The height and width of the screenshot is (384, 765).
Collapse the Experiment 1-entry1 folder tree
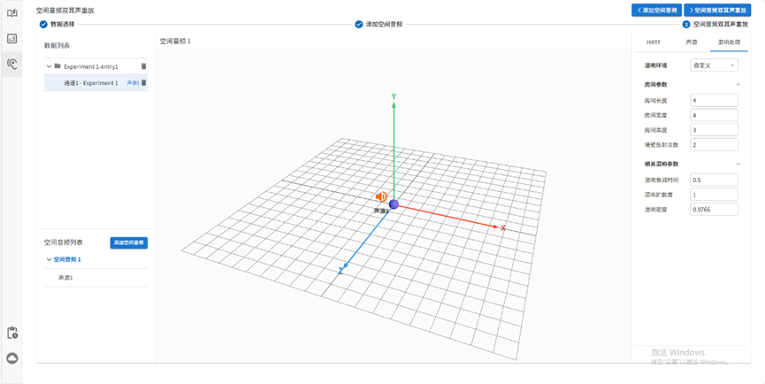(49, 66)
